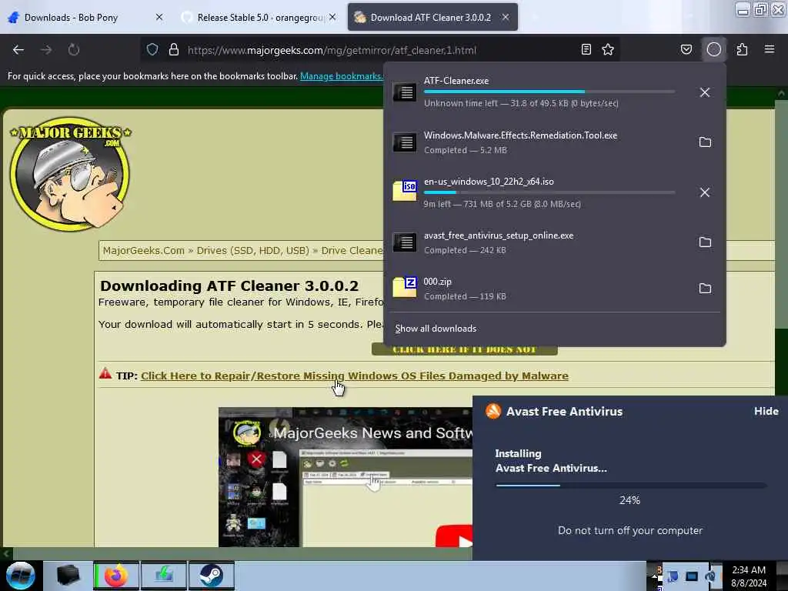Click the YouTube play button on video

454,536
